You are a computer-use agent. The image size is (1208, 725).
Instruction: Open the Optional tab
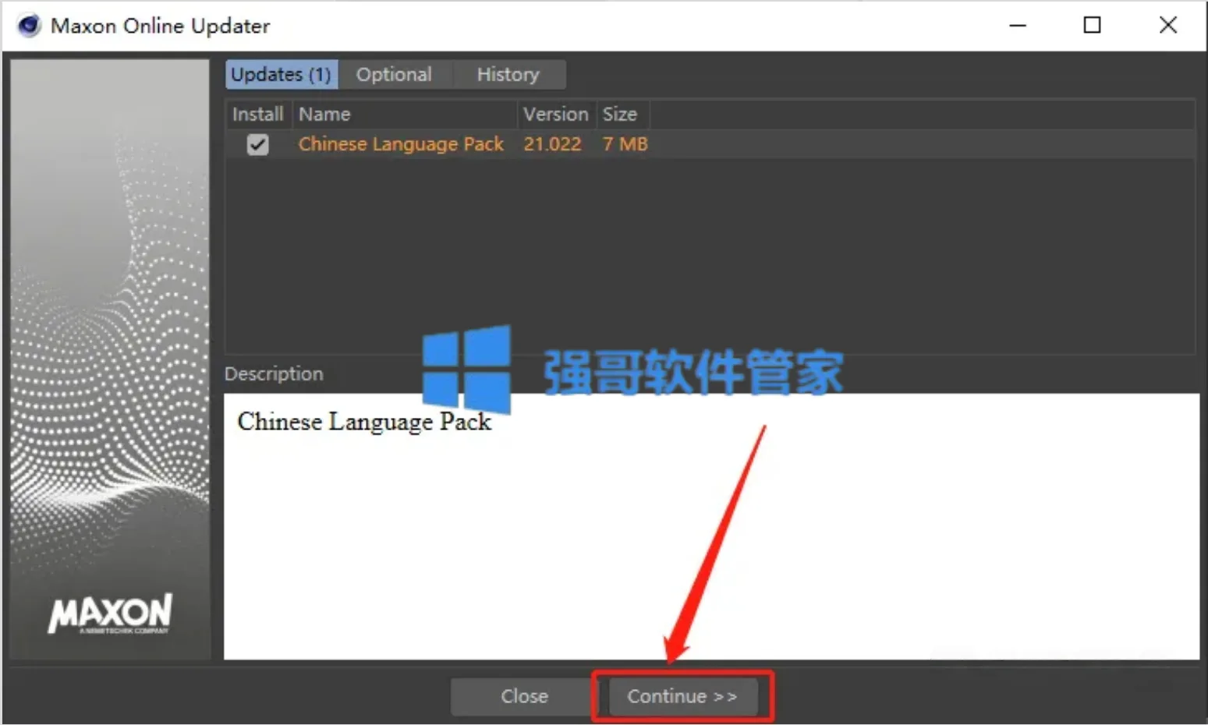[x=394, y=75]
